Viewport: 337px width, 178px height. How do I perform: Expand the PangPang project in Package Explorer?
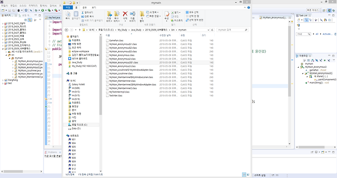coord(3,80)
